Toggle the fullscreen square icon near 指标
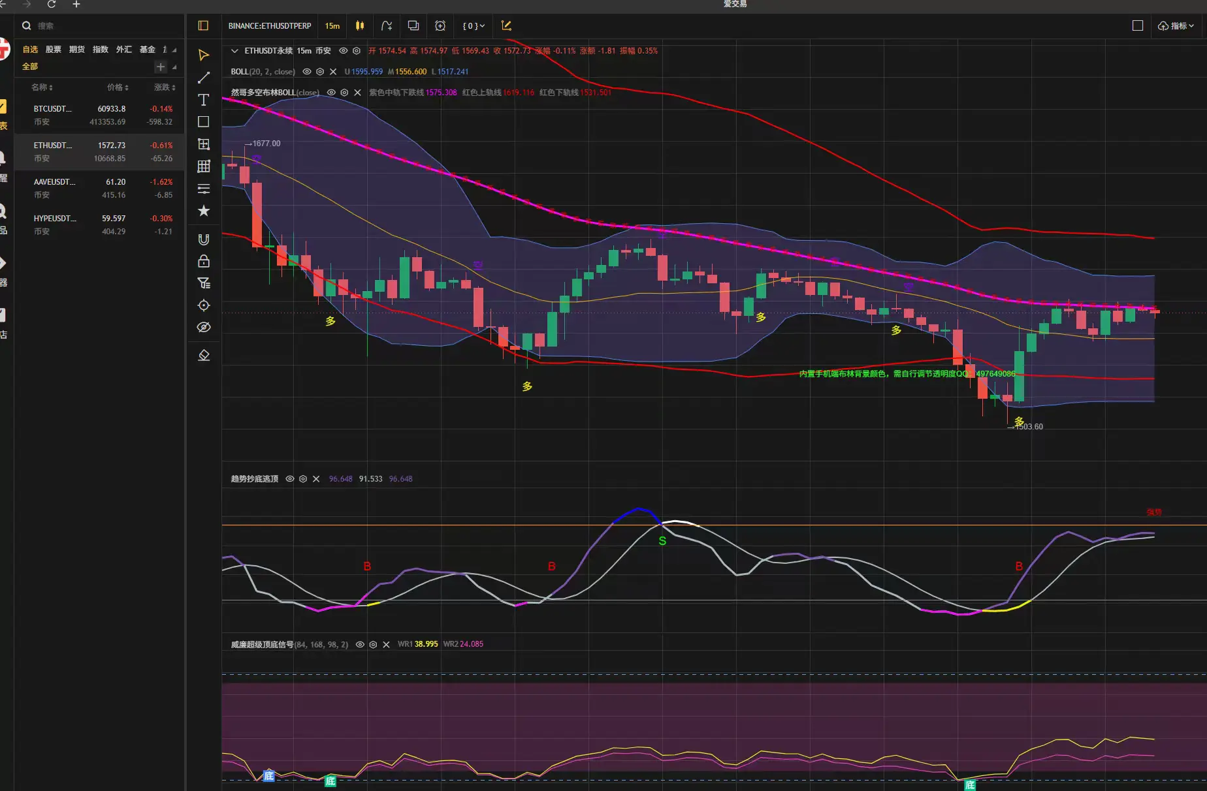This screenshot has width=1207, height=791. 1138,25
